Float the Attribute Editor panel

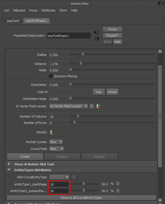coord(159,3)
